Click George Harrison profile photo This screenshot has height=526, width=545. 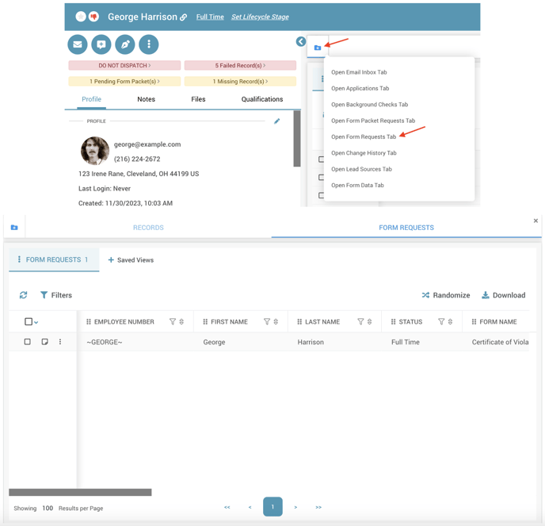pos(95,151)
